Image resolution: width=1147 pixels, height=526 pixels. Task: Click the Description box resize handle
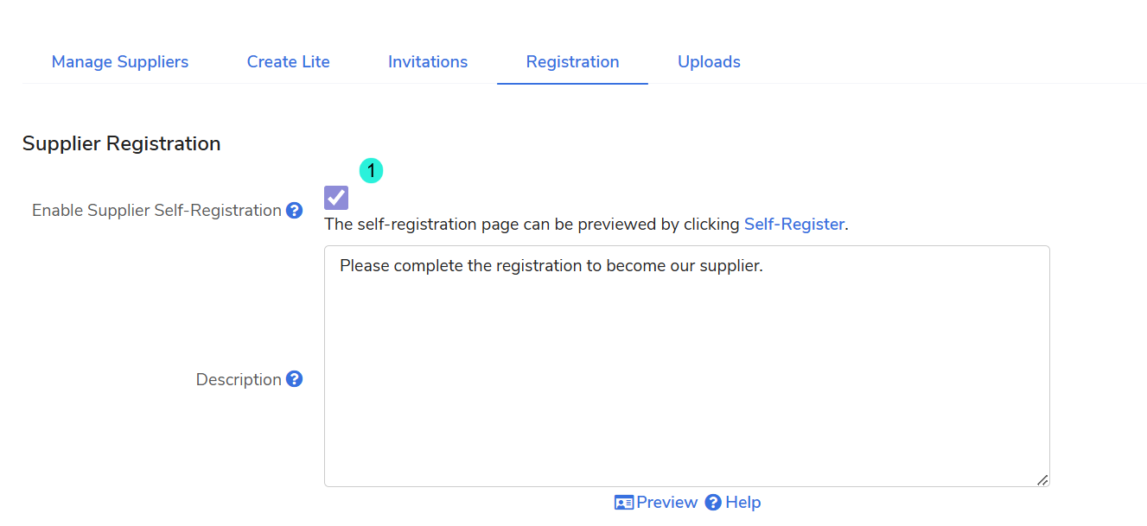coord(1042,479)
